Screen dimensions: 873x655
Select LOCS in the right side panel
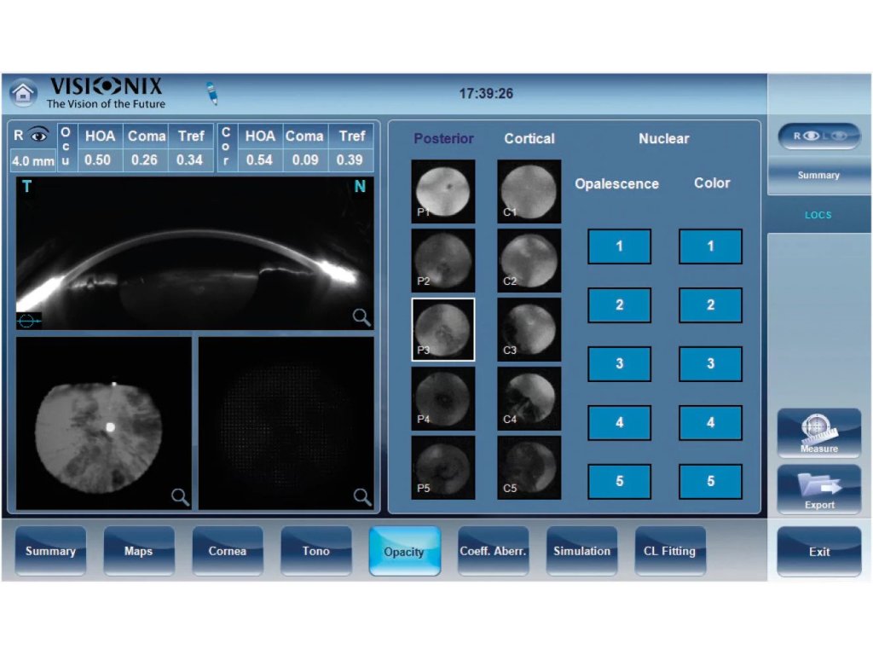tap(819, 215)
